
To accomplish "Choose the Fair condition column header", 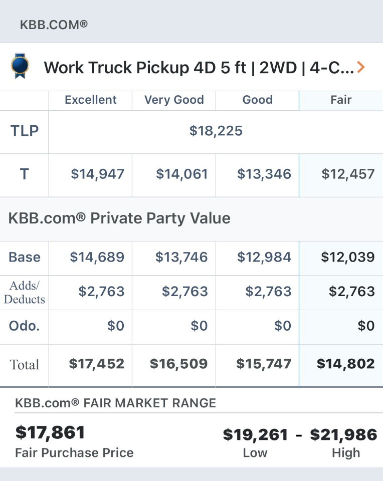I will [341, 100].
